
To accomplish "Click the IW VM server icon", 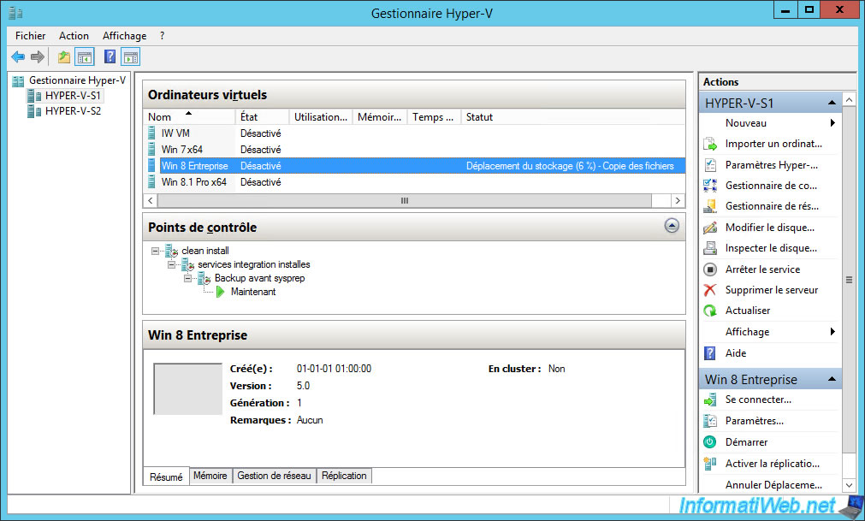I will 151,133.
